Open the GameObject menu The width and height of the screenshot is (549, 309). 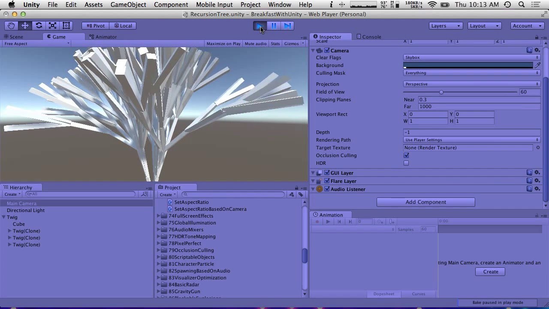pyautogui.click(x=128, y=5)
